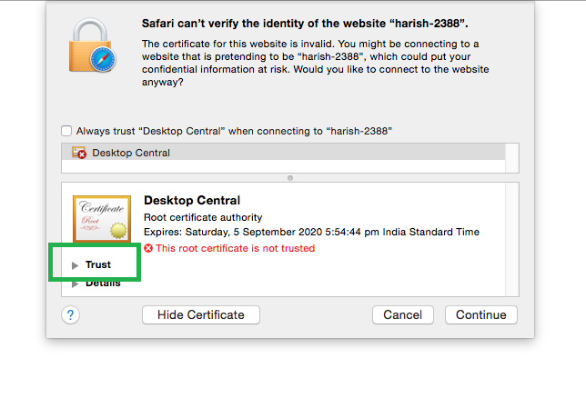Open help with the question mark button
This screenshot has width=586, height=398.
tap(70, 315)
